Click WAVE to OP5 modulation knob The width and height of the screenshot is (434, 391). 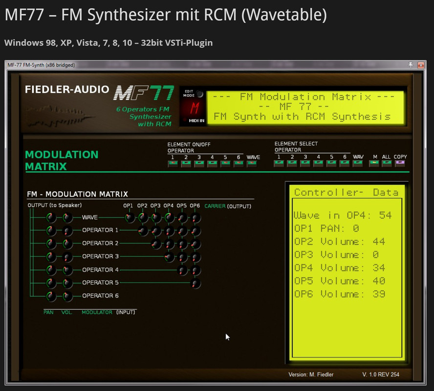[x=182, y=218]
